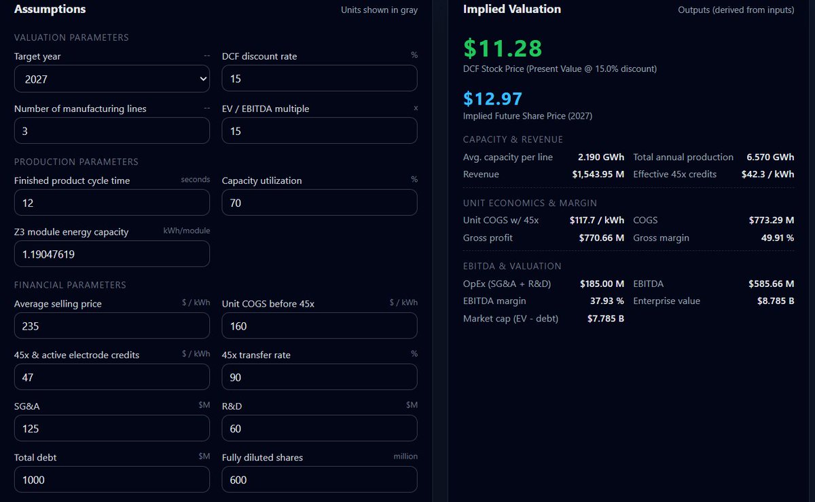Click the EV / EBITDA multiple input

pos(320,131)
